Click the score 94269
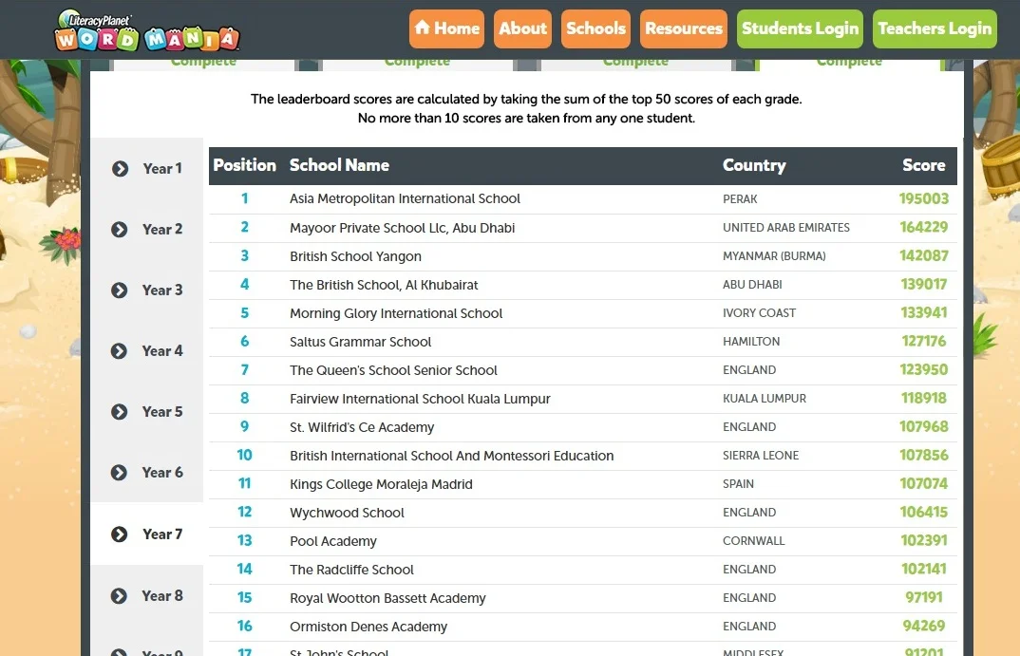The width and height of the screenshot is (1020, 656). (x=924, y=626)
